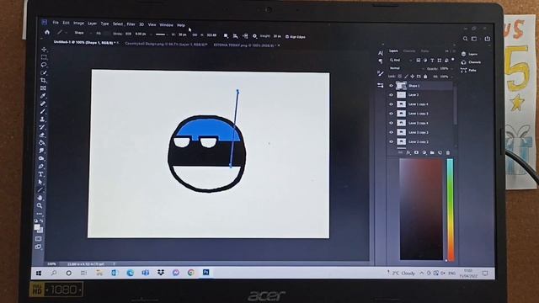Switch to the Paths tab
This screenshot has width=539, height=303.
(x=424, y=50)
